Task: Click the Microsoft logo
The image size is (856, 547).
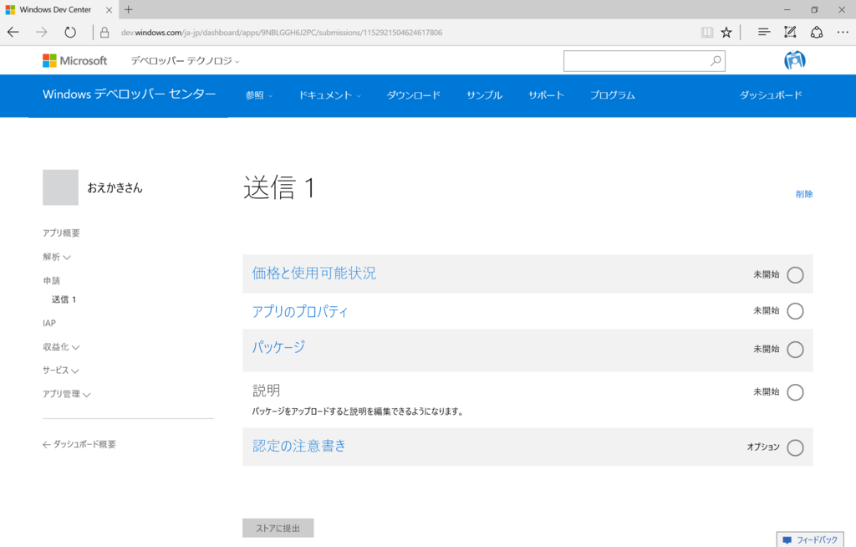Action: pos(74,61)
